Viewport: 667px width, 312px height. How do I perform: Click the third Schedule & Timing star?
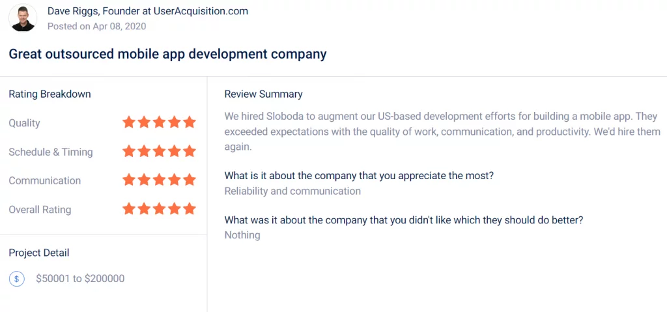pyautogui.click(x=159, y=151)
